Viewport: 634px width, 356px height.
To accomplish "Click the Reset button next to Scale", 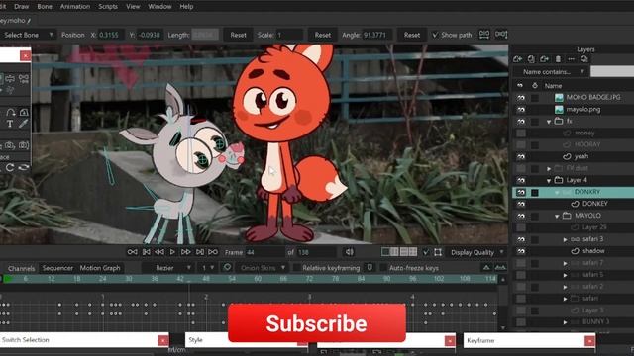I will point(322,35).
